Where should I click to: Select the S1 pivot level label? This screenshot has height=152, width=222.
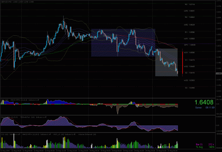pyautogui.click(x=190, y=60)
